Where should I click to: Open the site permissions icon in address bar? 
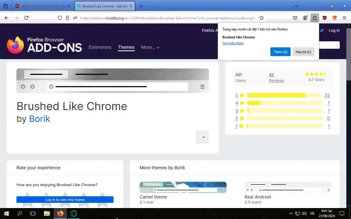pyautogui.click(x=75, y=18)
